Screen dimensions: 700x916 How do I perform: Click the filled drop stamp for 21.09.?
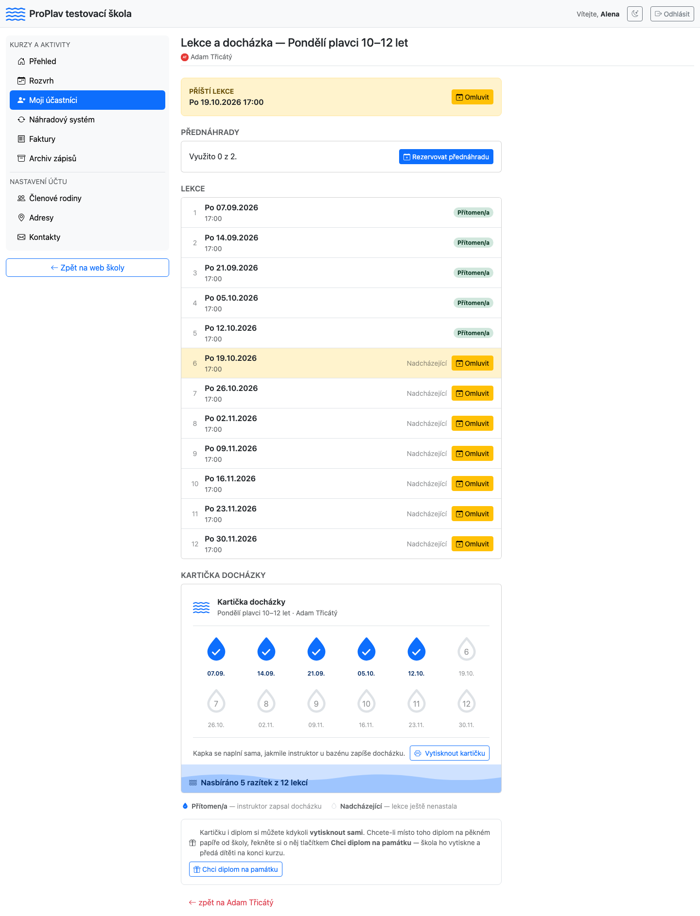pos(316,649)
